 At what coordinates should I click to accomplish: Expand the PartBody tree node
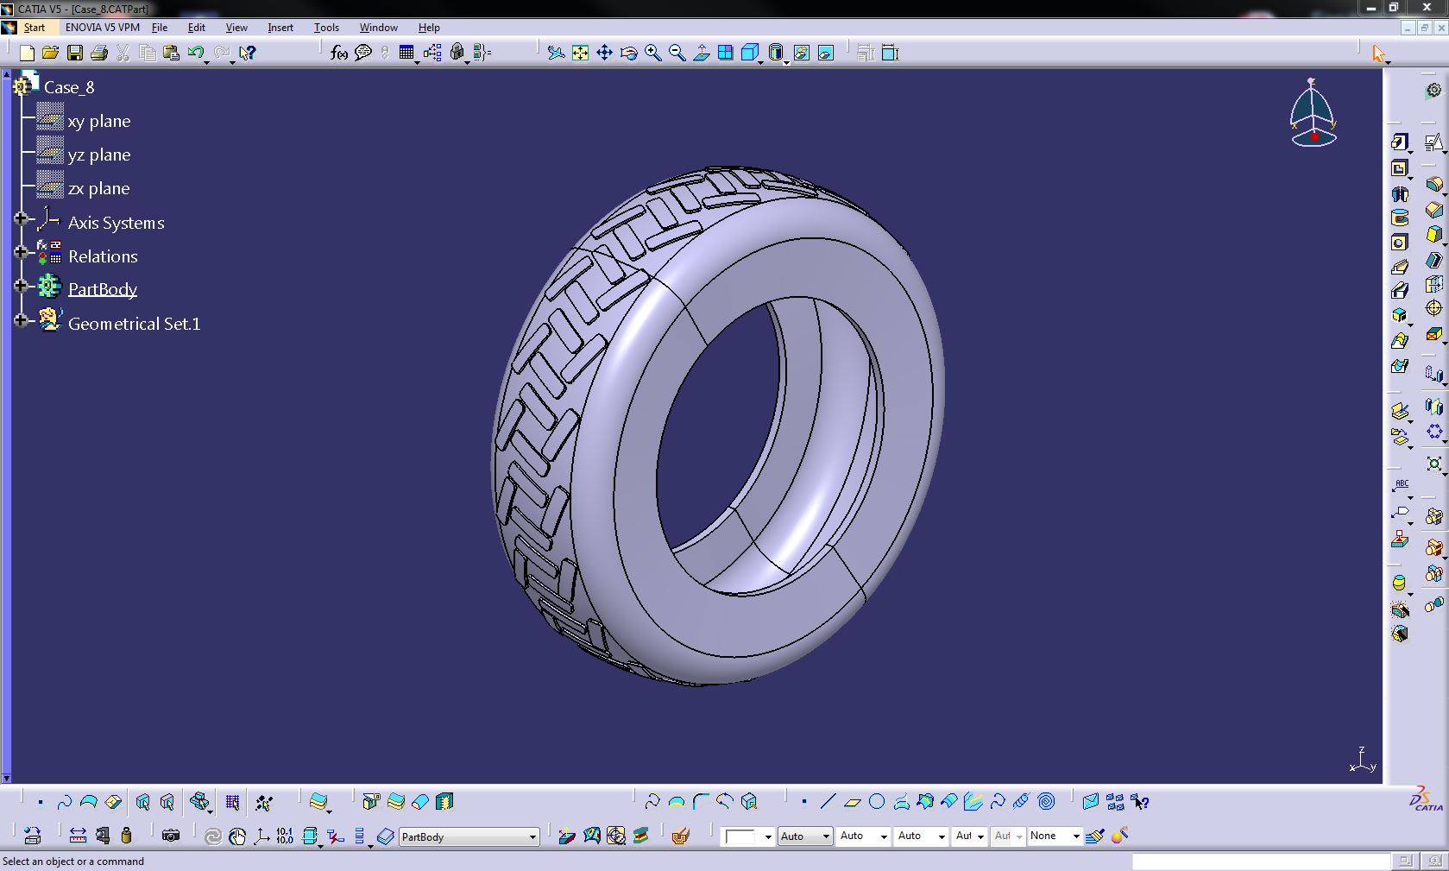point(21,287)
